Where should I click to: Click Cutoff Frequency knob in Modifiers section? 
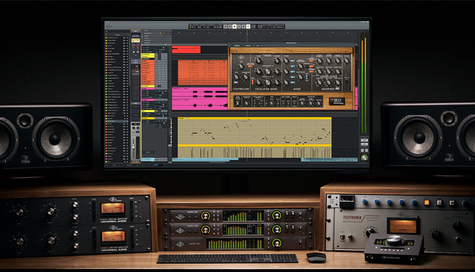pyautogui.click(x=320, y=61)
